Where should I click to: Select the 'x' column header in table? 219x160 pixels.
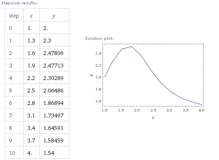[32, 16]
